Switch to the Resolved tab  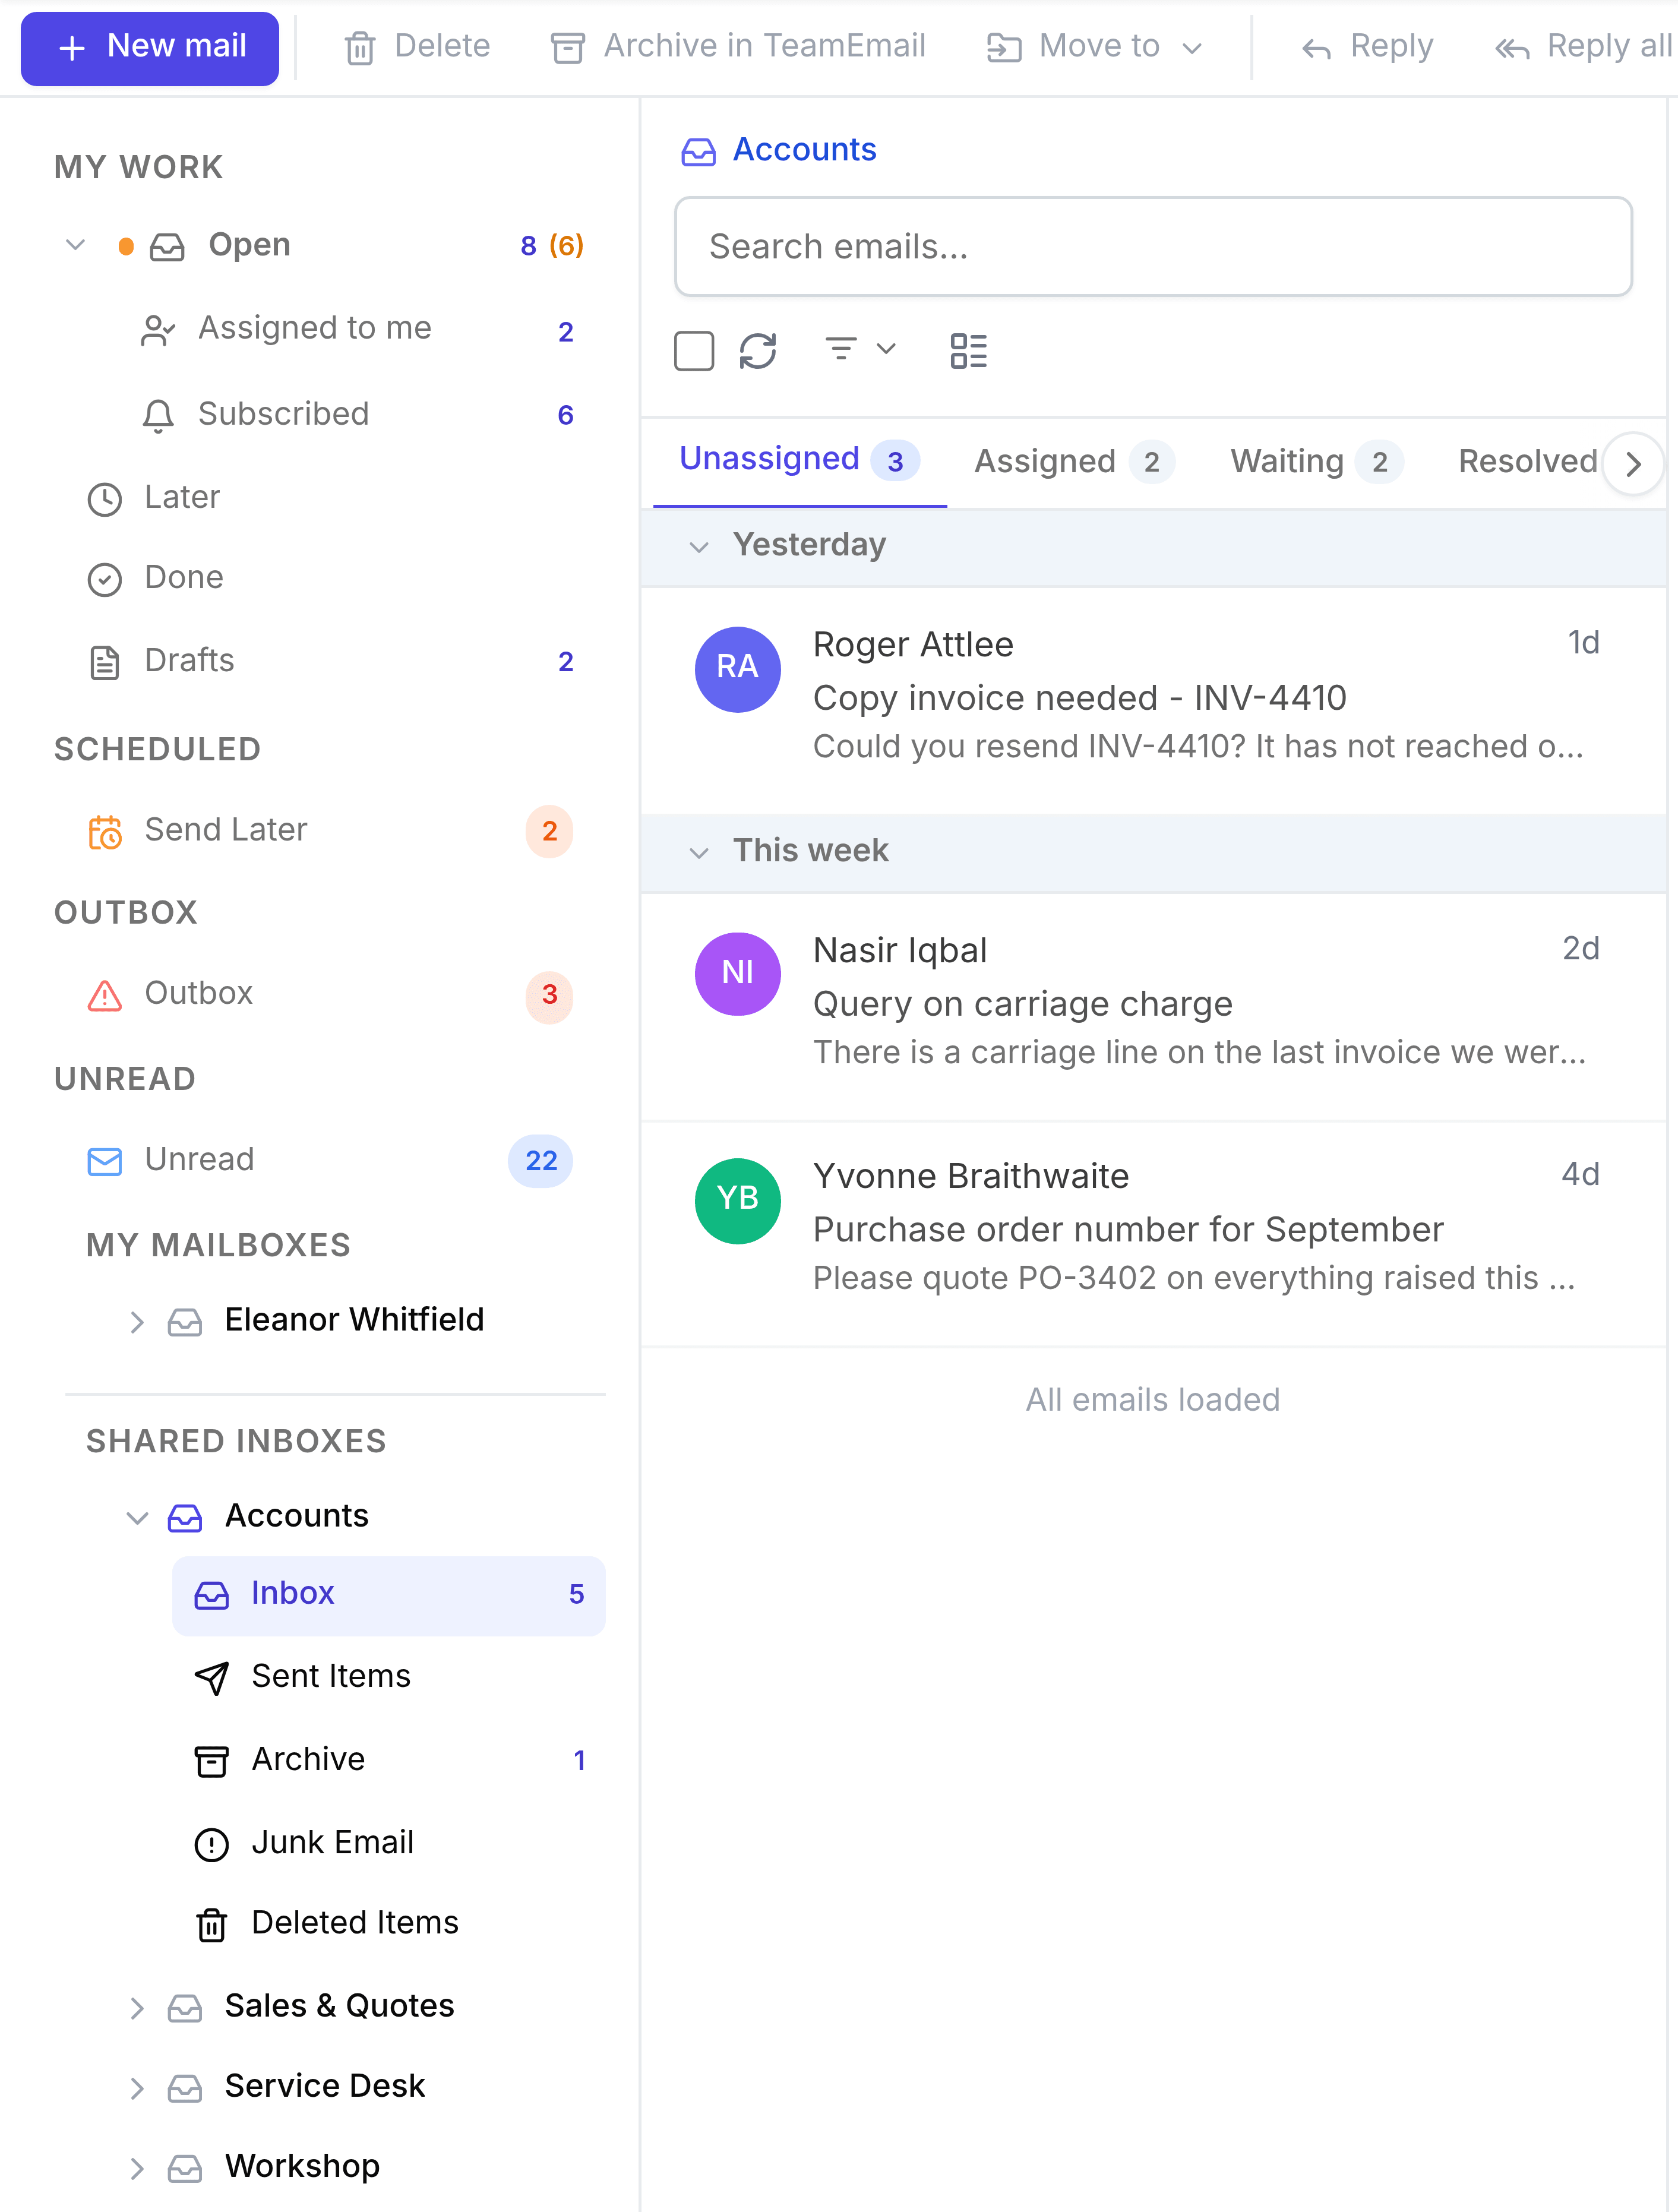(x=1527, y=461)
